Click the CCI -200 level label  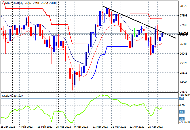(x=182, y=119)
